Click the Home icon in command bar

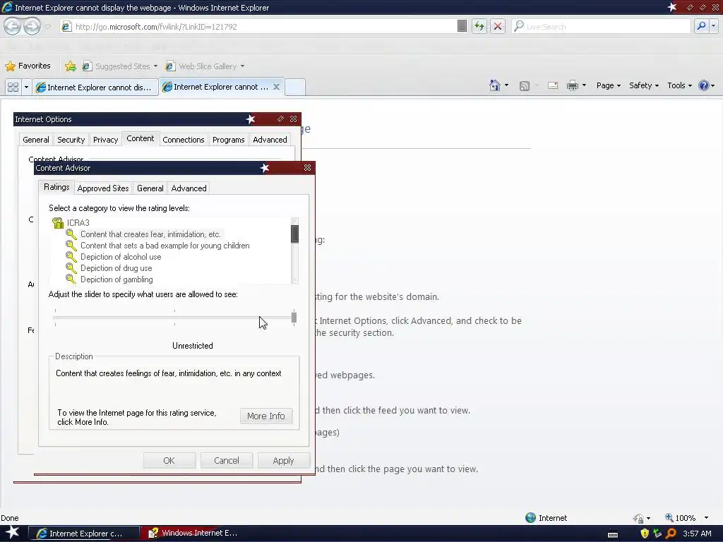495,85
